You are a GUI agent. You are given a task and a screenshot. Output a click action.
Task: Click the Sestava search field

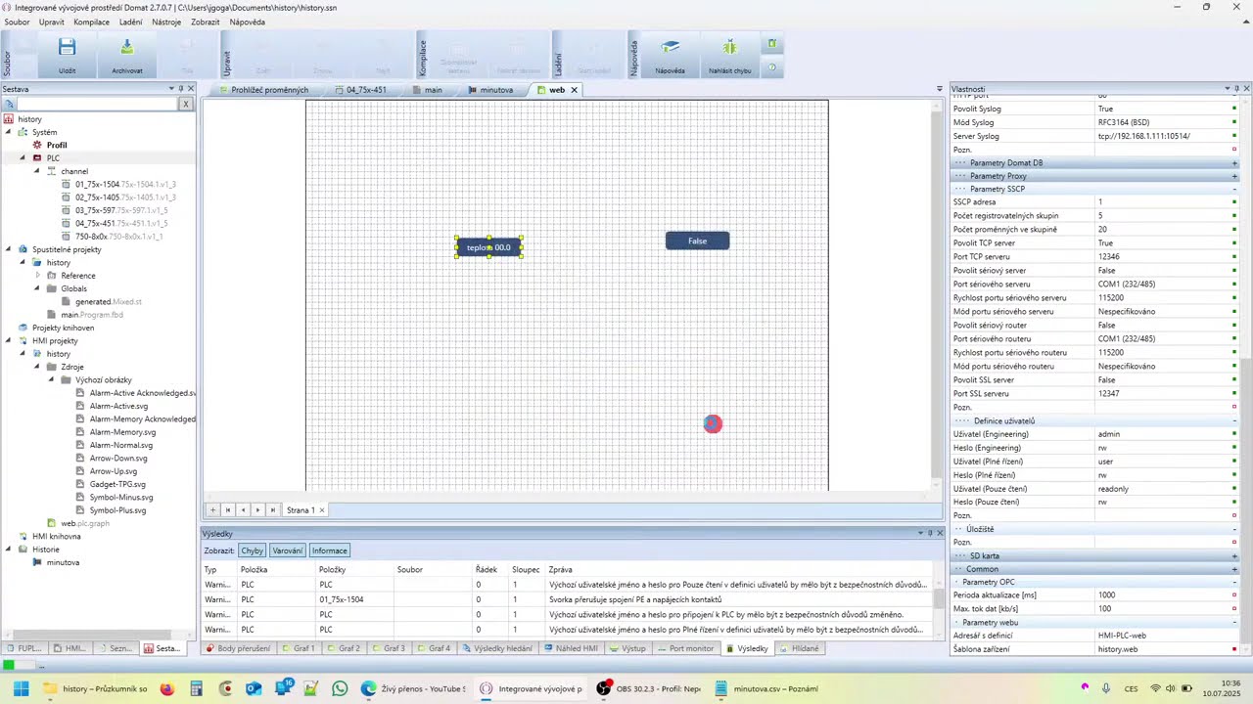point(97,104)
